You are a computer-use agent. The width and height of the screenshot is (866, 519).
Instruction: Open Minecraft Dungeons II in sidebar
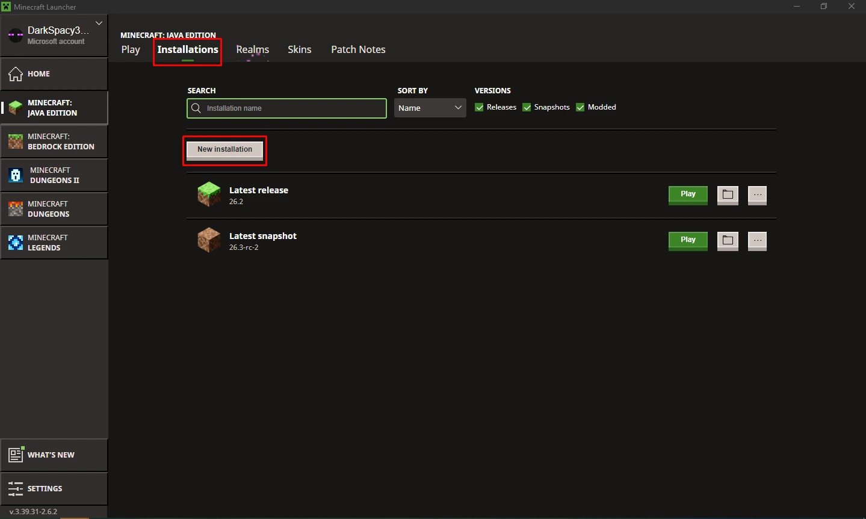pos(54,175)
